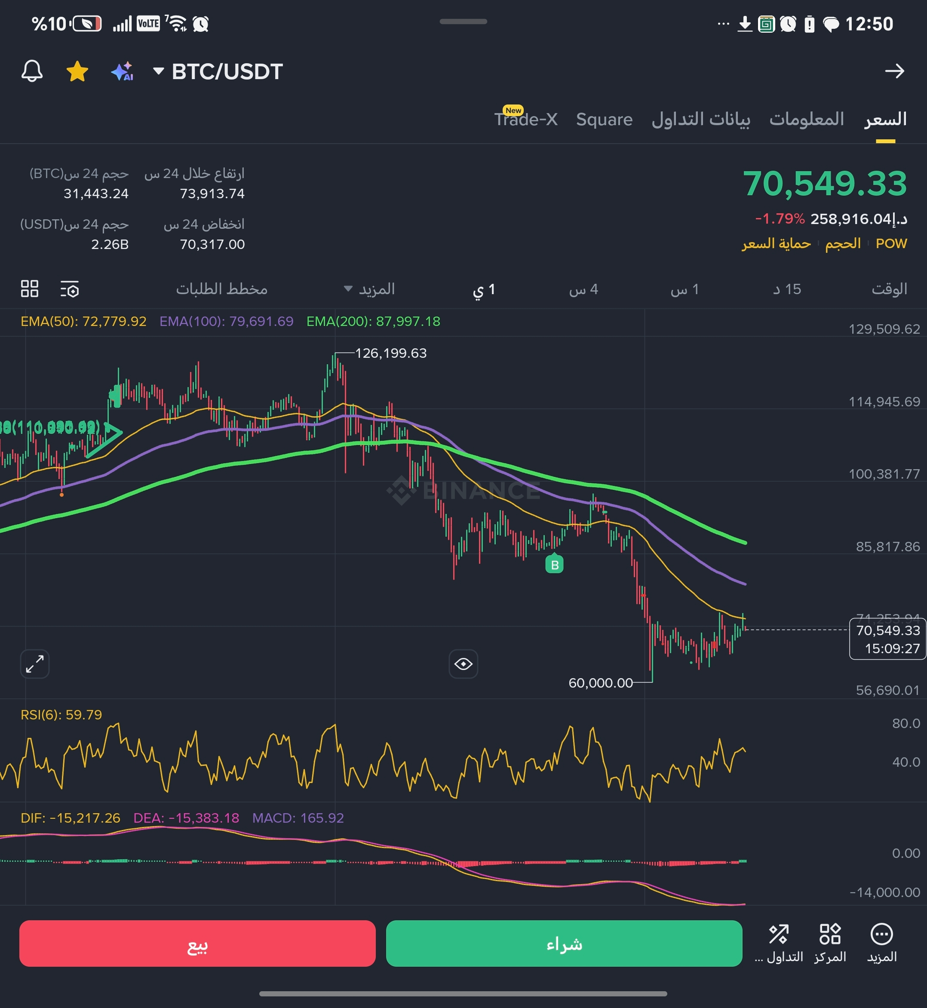Switch to the Trade-X tab
This screenshot has width=927, height=1008.
(x=525, y=120)
